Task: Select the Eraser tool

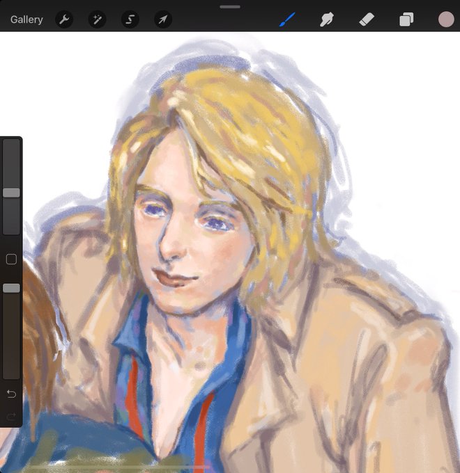Action: pyautogui.click(x=367, y=19)
